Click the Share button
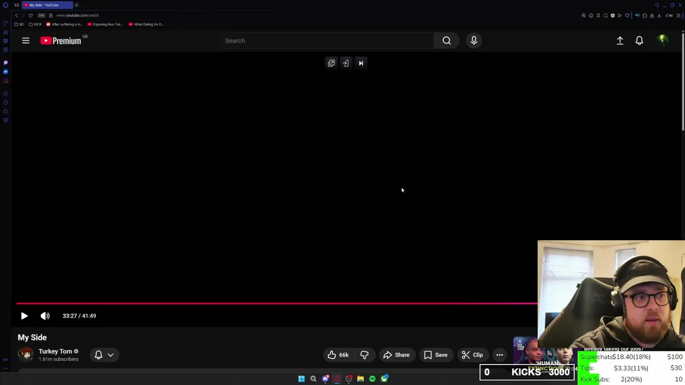The width and height of the screenshot is (685, 385). pos(397,355)
